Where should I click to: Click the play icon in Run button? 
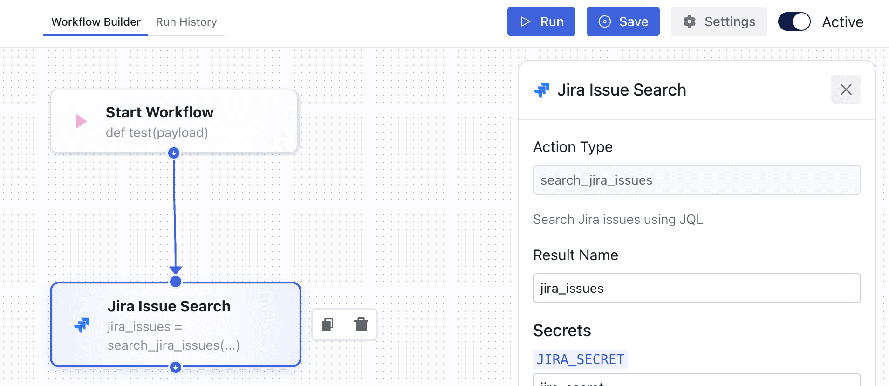526,21
